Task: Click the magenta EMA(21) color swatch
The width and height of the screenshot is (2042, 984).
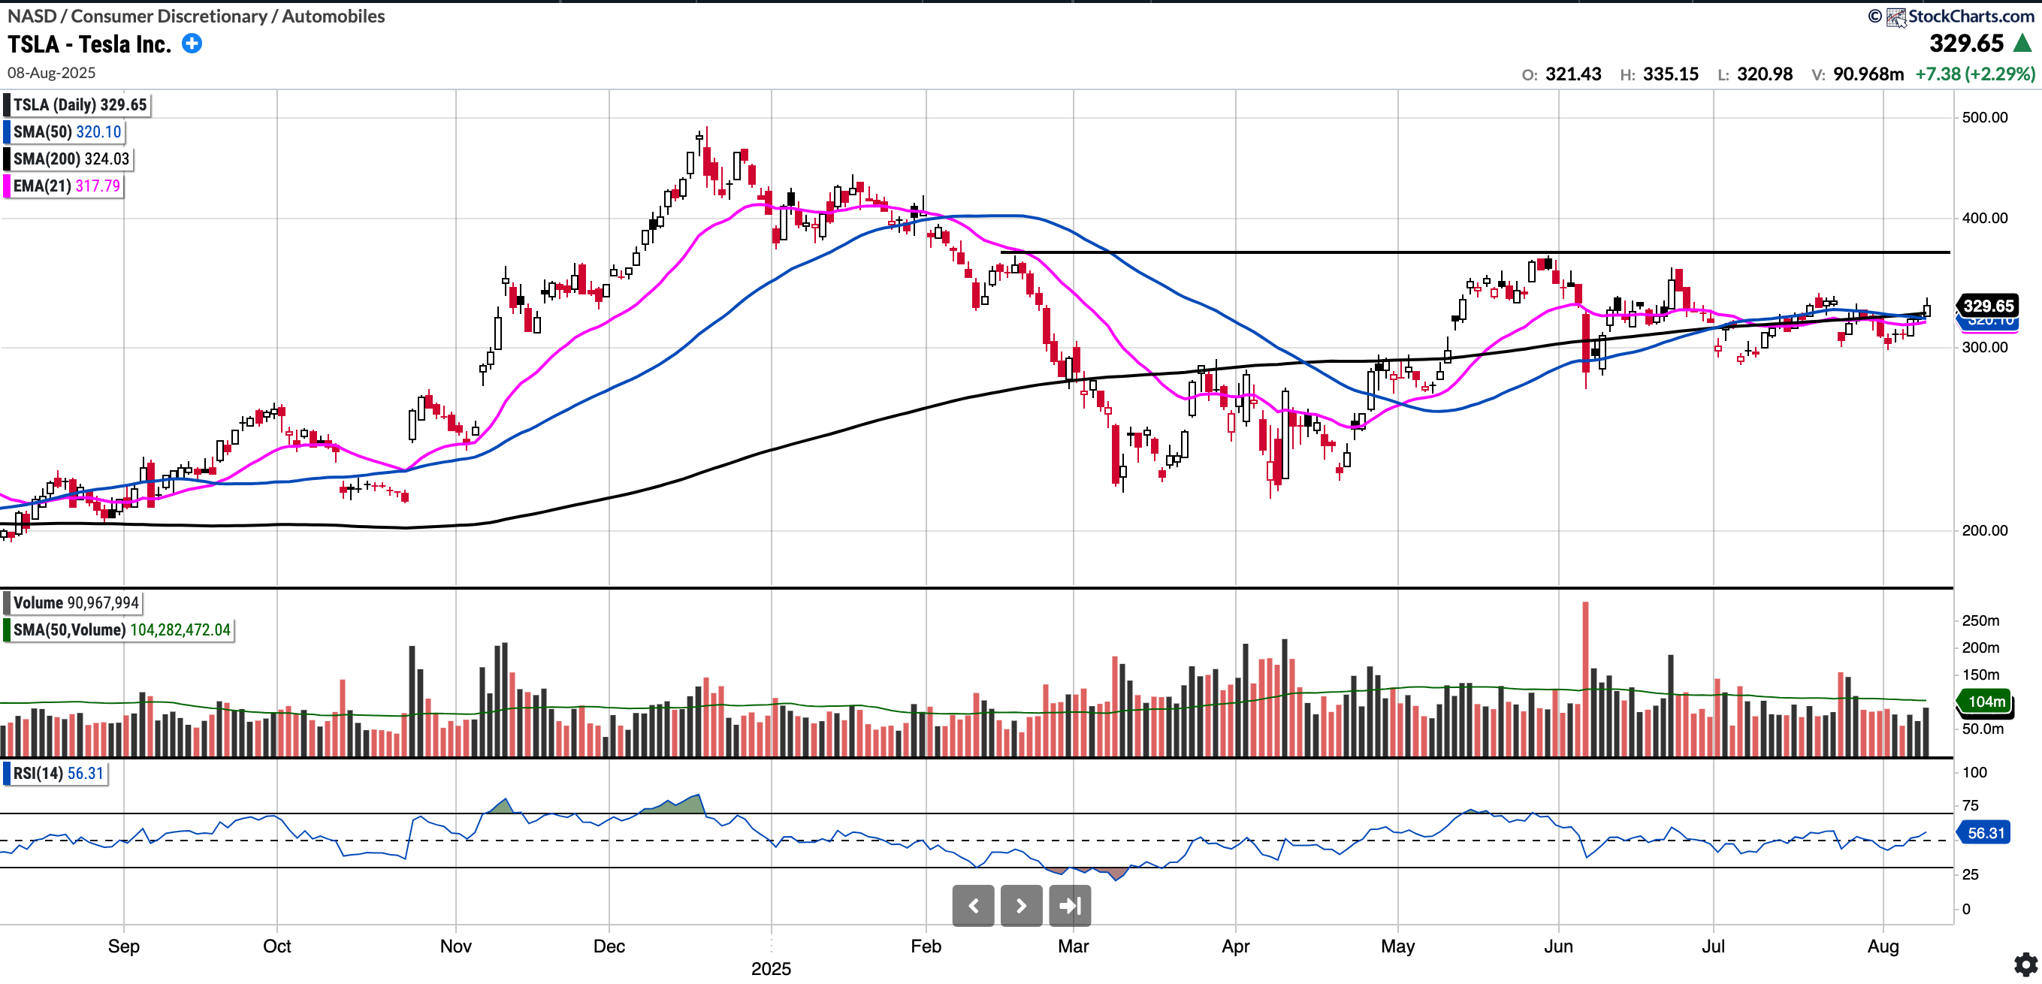Action: point(7,186)
